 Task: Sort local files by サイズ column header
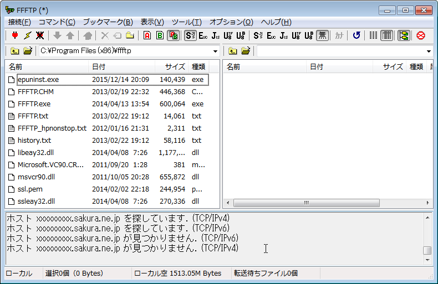pyautogui.click(x=171, y=66)
